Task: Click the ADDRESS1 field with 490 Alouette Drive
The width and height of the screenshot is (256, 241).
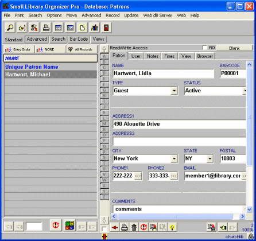Action: pos(179,124)
